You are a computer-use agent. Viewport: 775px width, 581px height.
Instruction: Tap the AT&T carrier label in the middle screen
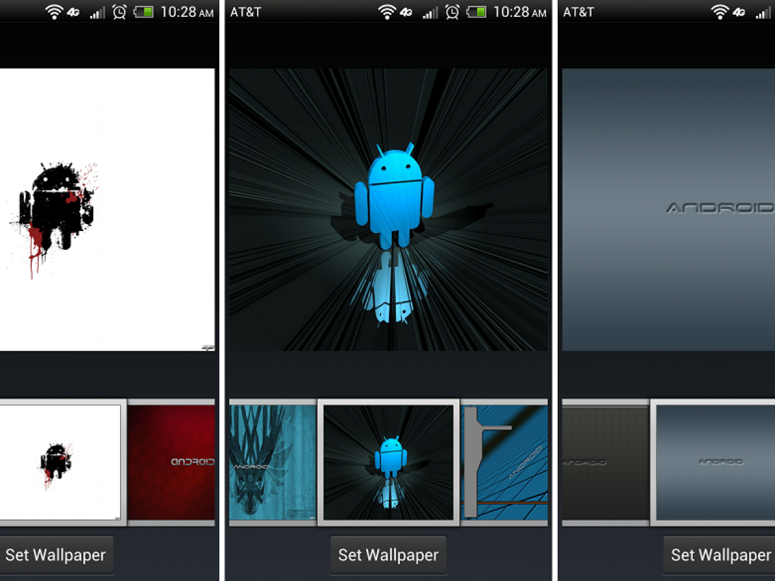pos(245,12)
